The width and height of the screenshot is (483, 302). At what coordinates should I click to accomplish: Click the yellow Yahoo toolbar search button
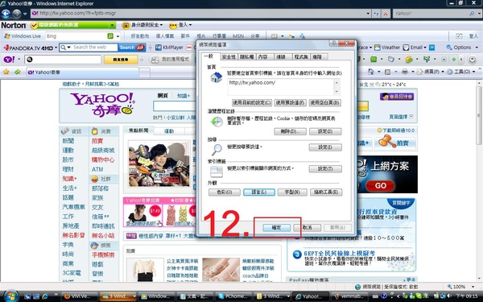tap(121, 59)
